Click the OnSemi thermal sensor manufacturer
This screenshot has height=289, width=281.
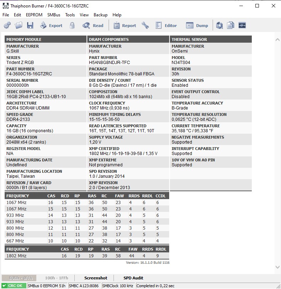[x=179, y=51]
